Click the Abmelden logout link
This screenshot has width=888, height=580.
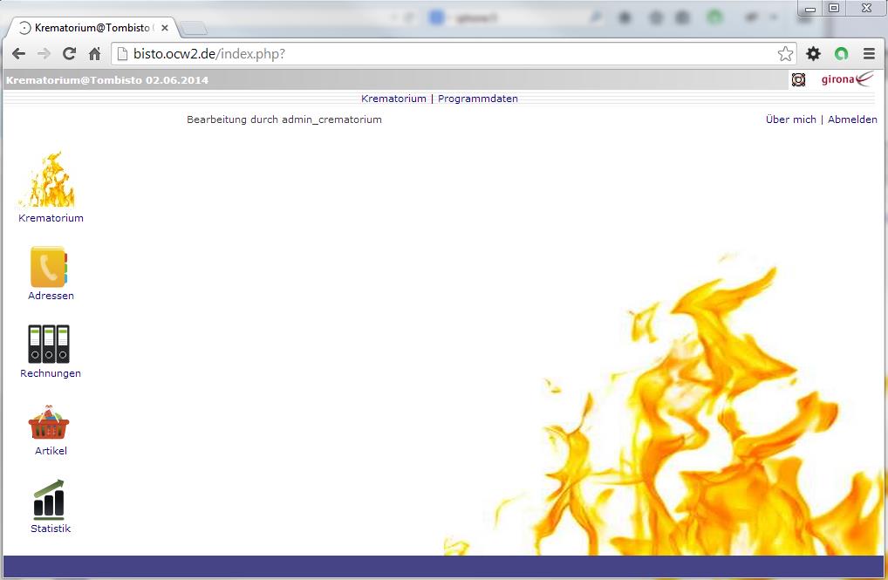click(x=852, y=119)
